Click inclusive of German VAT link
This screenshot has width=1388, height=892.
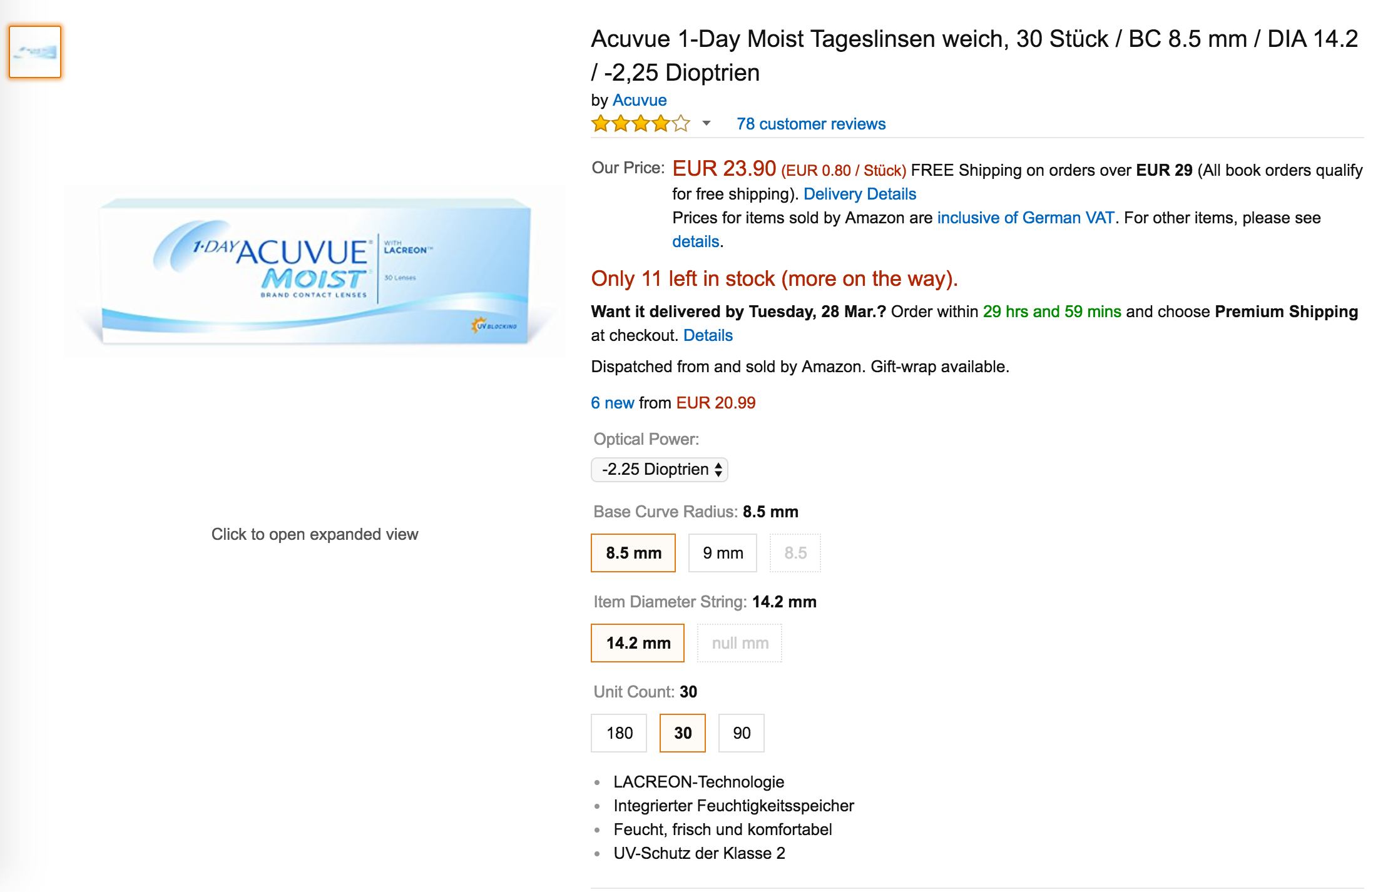coord(1025,218)
